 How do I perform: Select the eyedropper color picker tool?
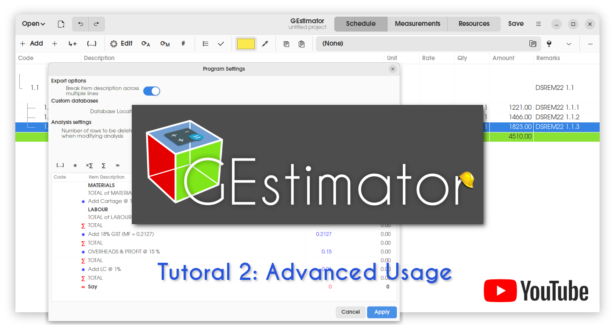265,43
